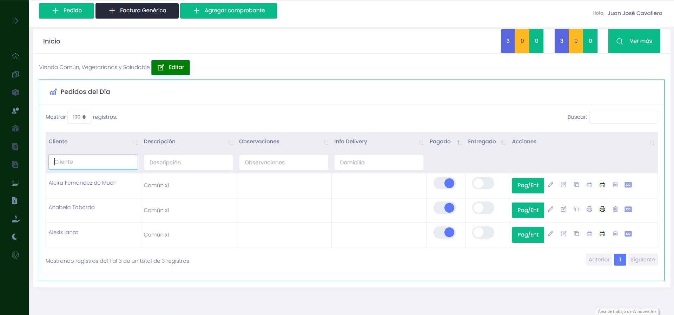Viewport: 674px width, 315px height.
Task: Click Pag/Ent button for Alexis lanza
Action: coord(528,234)
